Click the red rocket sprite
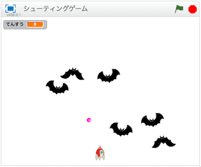 pyautogui.click(x=100, y=153)
